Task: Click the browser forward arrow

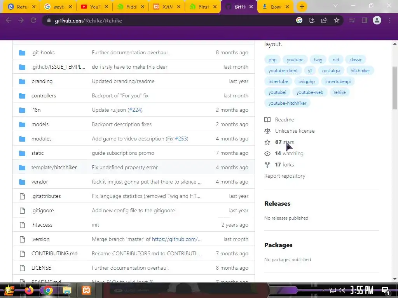Action: (x=21, y=20)
